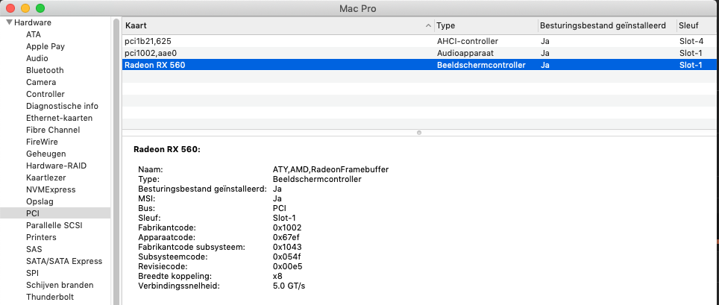Open the Apple Pay section
The image size is (719, 305).
pos(45,46)
